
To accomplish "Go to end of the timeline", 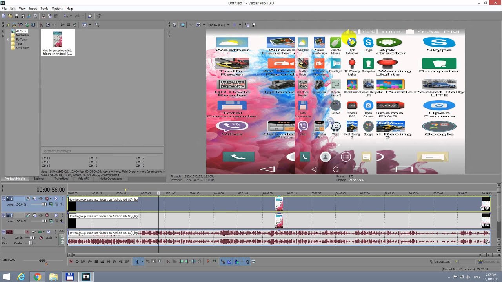I will (x=115, y=261).
